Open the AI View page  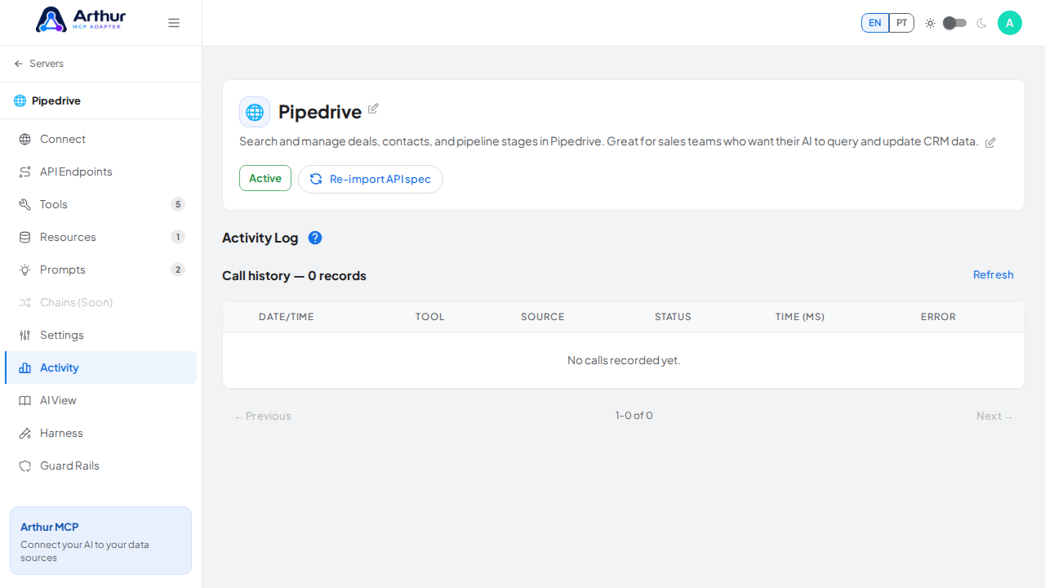pyautogui.click(x=101, y=400)
